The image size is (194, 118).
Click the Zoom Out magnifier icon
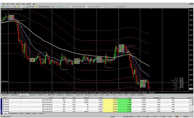65,6
